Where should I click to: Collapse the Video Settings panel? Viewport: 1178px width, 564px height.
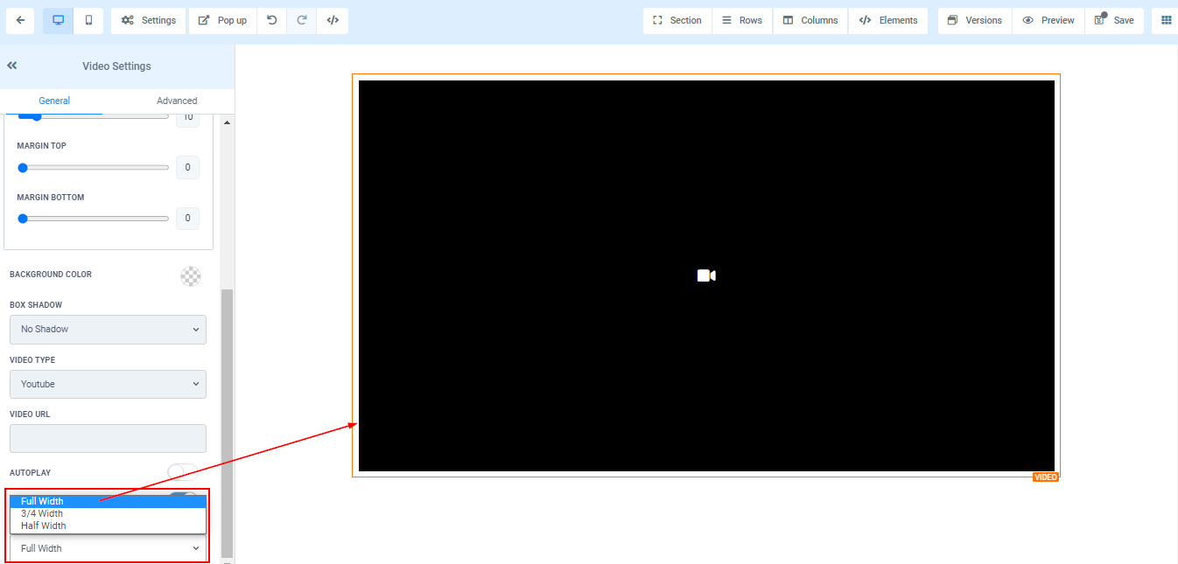click(x=12, y=66)
